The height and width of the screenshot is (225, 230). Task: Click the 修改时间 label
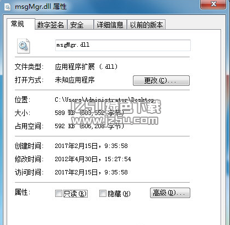tap(29, 159)
